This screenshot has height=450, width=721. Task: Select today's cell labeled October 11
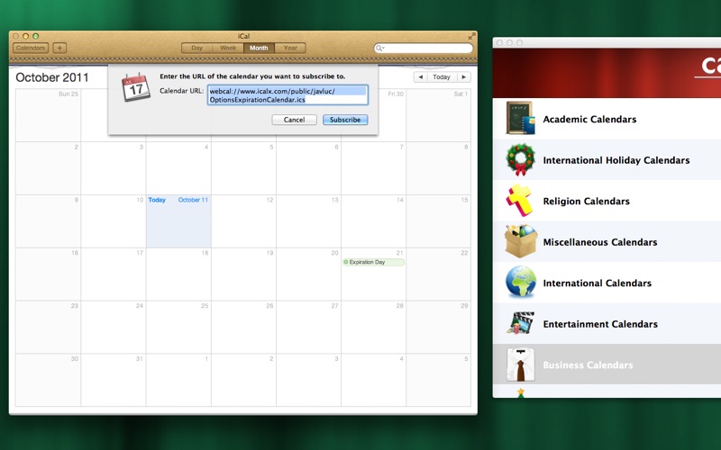point(178,221)
